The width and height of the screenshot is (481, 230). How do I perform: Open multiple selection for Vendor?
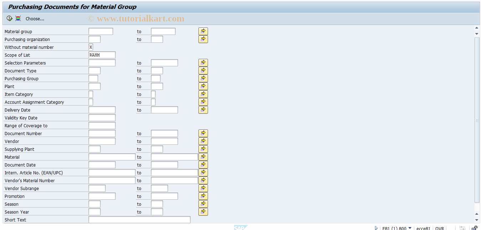(203, 140)
